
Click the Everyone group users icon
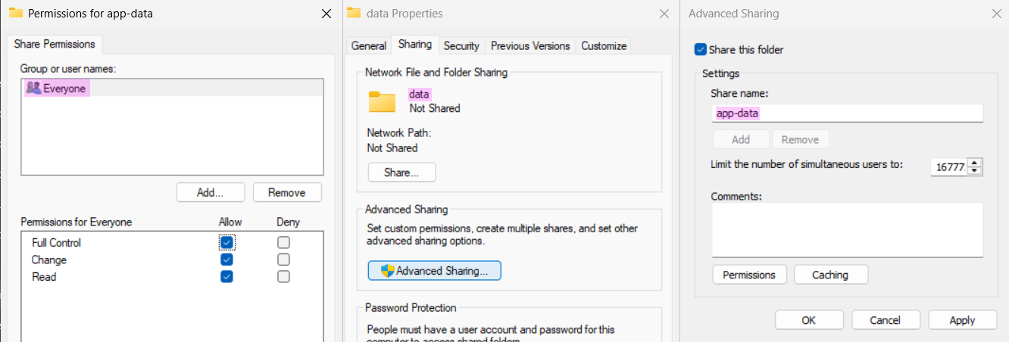pyautogui.click(x=33, y=89)
